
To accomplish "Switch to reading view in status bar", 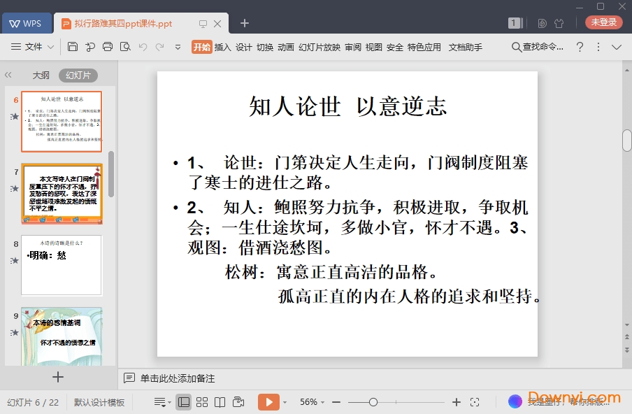I will pos(220,402).
